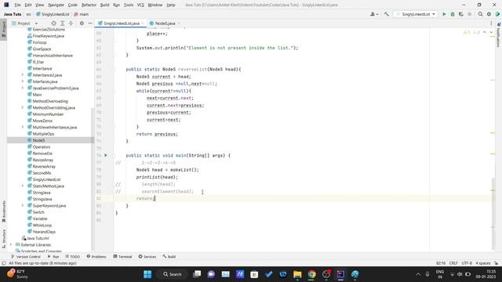
Task: Open the Problems tool window
Action: [x=96, y=256]
